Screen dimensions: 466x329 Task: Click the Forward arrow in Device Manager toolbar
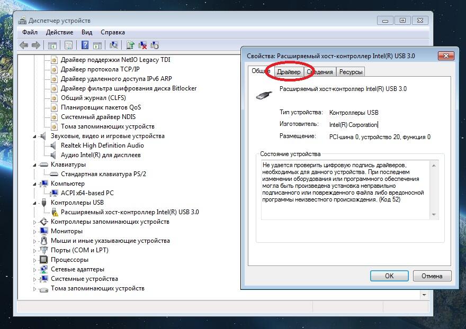(x=36, y=45)
